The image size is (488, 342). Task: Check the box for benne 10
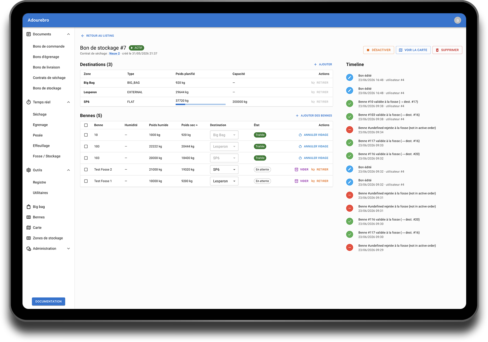[x=86, y=135]
